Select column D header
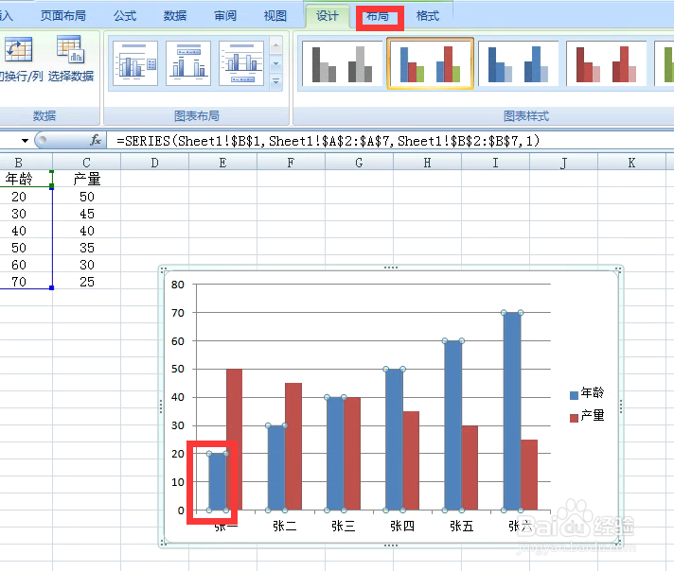The height and width of the screenshot is (571, 674). pyautogui.click(x=154, y=163)
